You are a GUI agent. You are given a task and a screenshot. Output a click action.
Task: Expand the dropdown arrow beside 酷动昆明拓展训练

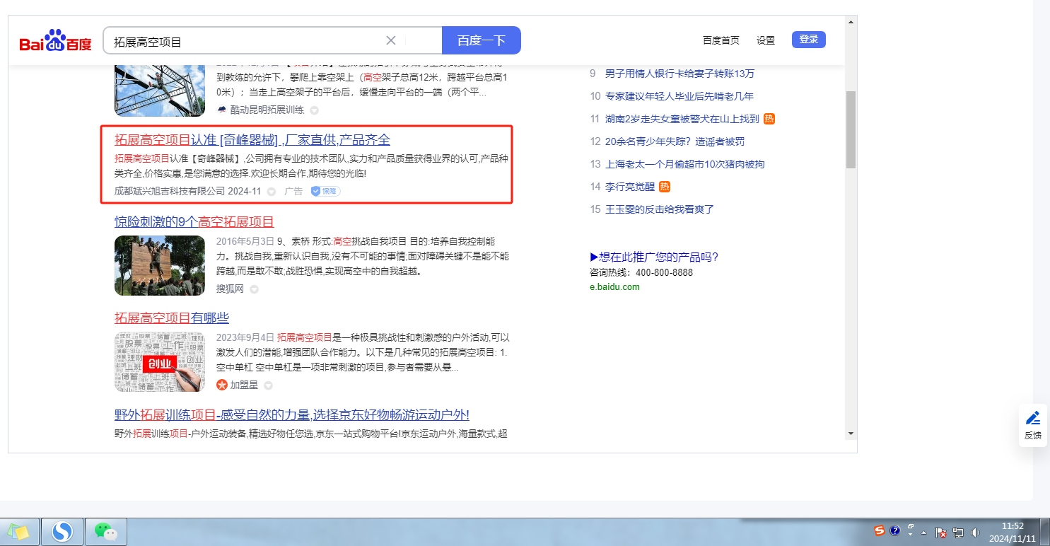315,110
